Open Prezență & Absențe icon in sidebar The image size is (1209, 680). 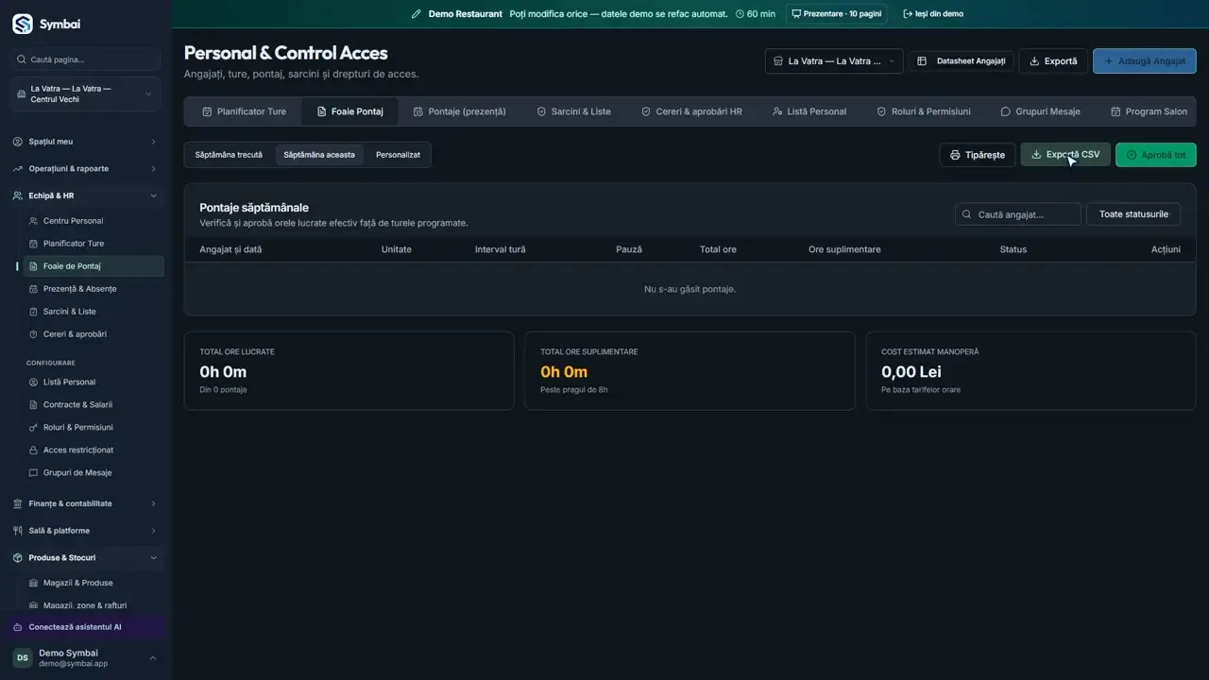pos(34,289)
